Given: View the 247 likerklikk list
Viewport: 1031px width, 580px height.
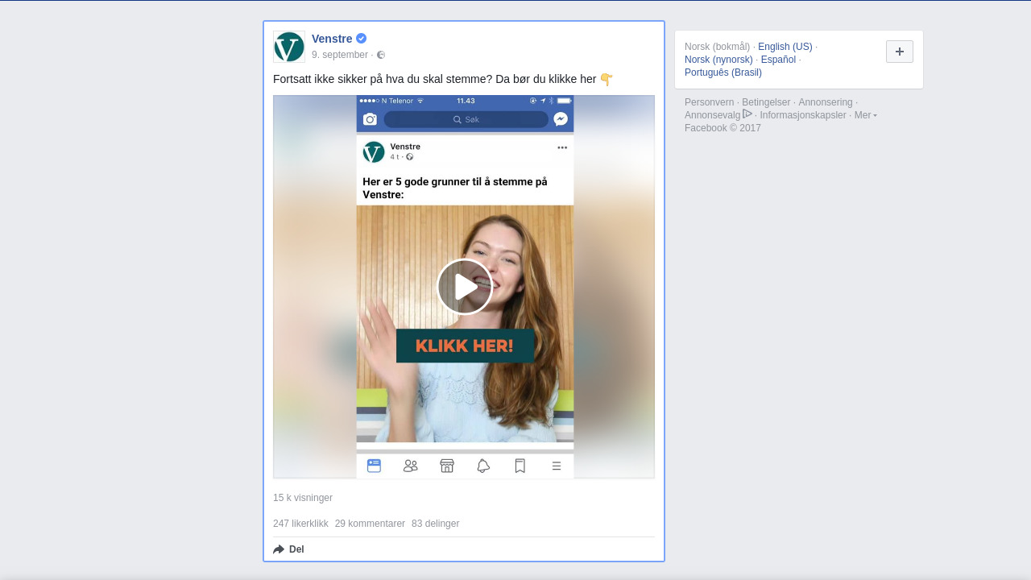Looking at the screenshot, I should (x=300, y=524).
